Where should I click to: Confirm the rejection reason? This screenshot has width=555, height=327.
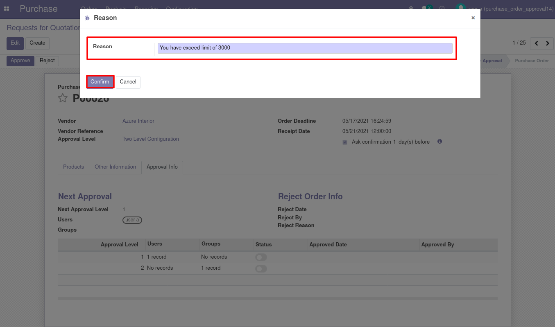[100, 82]
